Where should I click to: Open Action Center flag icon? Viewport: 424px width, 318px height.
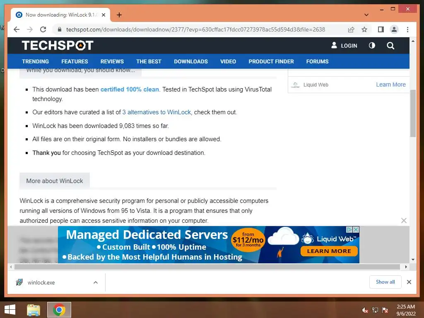click(385, 310)
